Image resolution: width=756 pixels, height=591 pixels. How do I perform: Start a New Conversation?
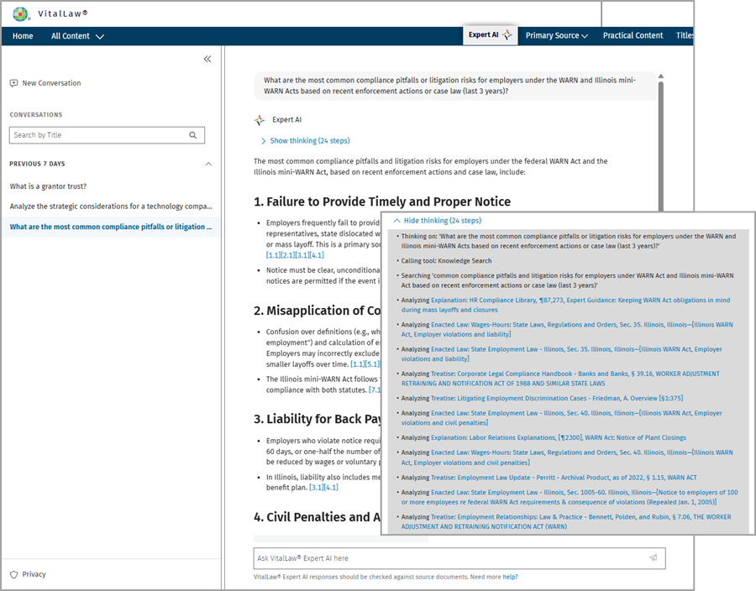[x=45, y=83]
